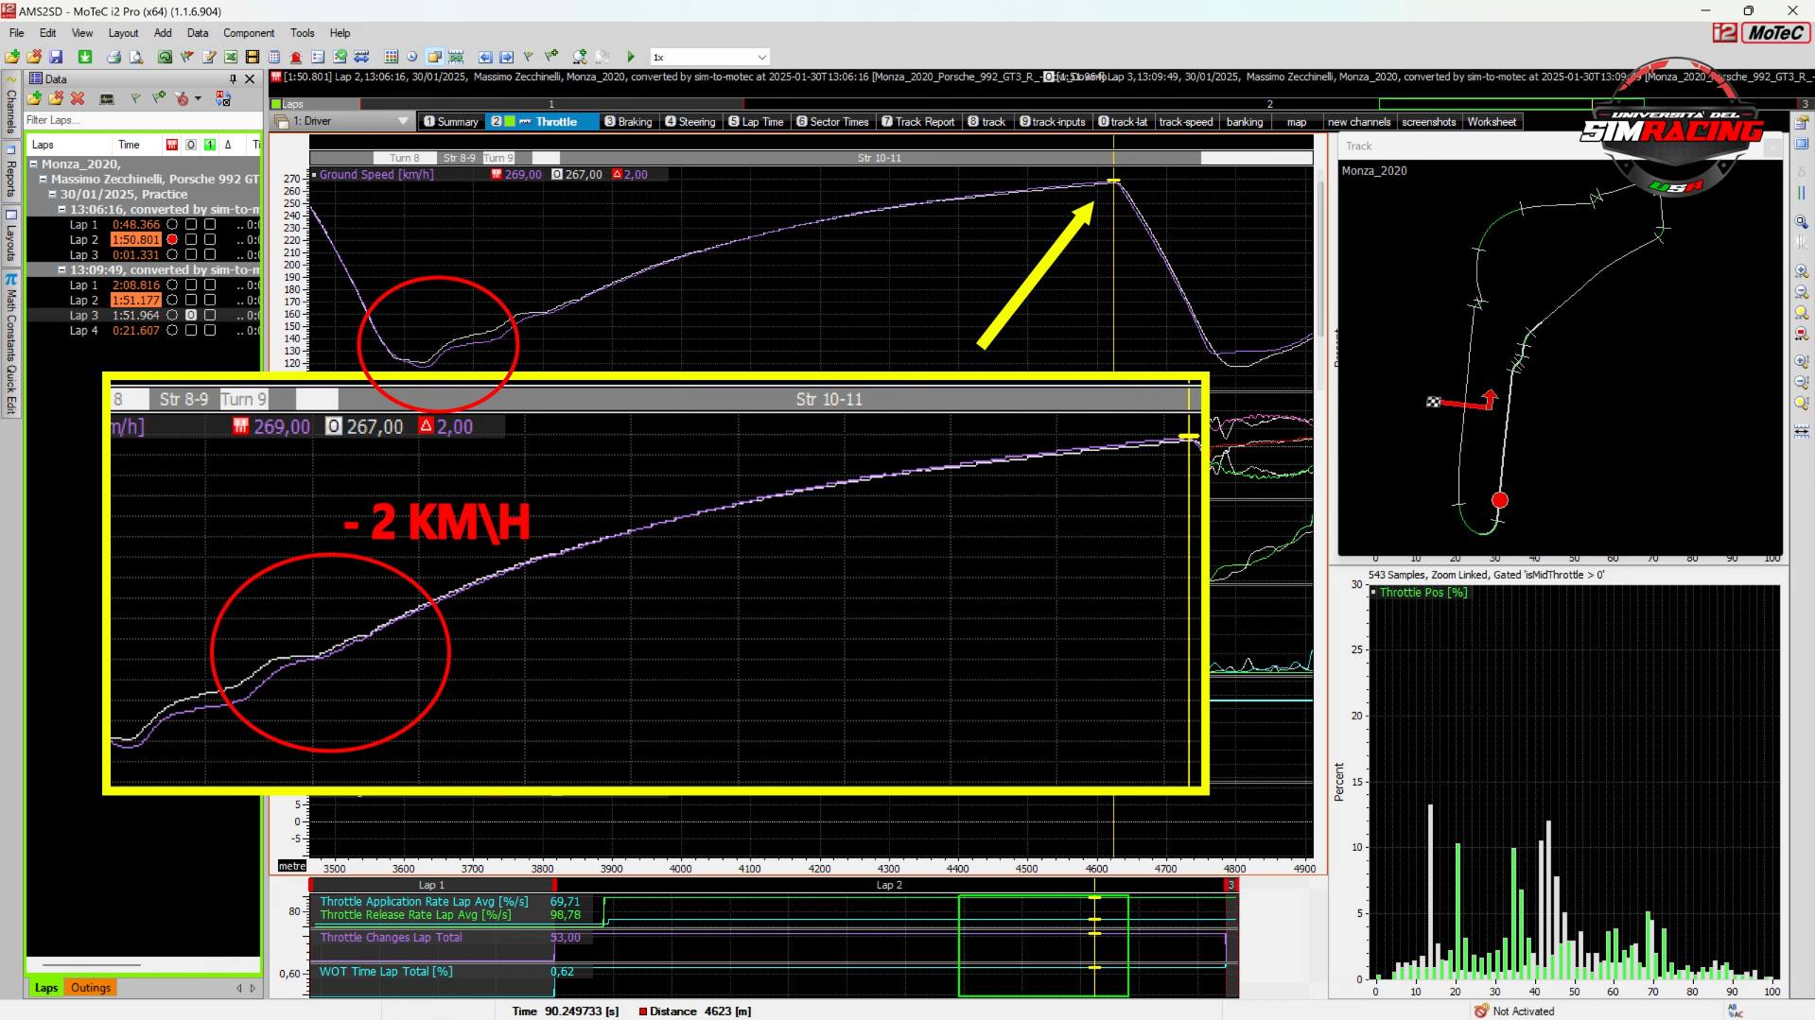This screenshot has width=1815, height=1020.
Task: Toggle main lap selector for 13:09:49 Lap 2
Action: pos(172,301)
